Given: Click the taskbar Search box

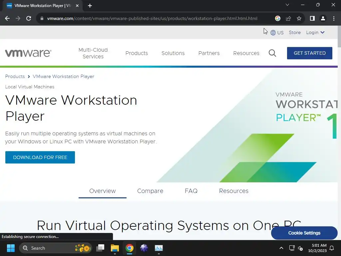Looking at the screenshot, I should (x=56, y=248).
